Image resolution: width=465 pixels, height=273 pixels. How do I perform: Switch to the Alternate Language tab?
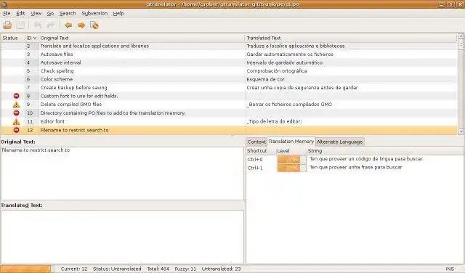339,142
